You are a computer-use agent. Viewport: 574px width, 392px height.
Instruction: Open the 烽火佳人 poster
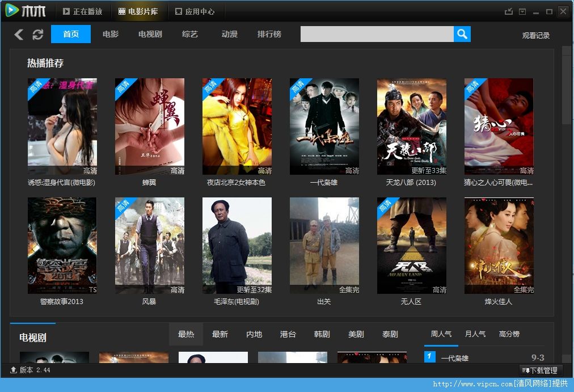pos(499,246)
